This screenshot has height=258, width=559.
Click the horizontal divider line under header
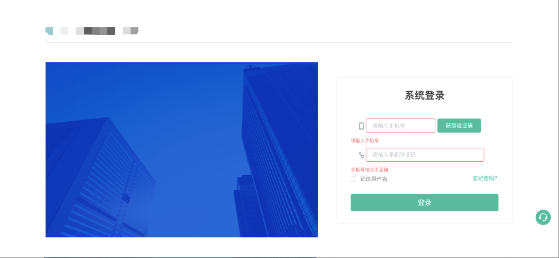pyautogui.click(x=279, y=42)
